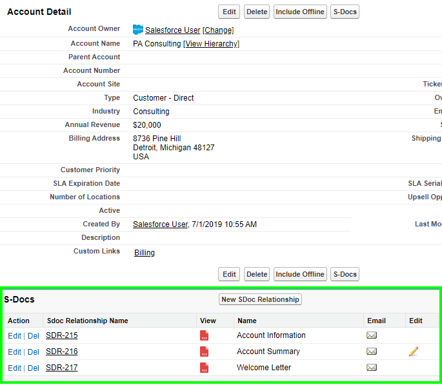Click the 'Account Information' name cell
The width and height of the screenshot is (442, 387).
pyautogui.click(x=271, y=335)
